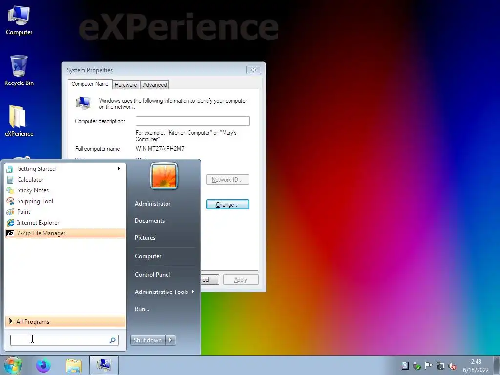
Task: Launch Internet Explorer from Start menu
Action: pyautogui.click(x=65, y=223)
